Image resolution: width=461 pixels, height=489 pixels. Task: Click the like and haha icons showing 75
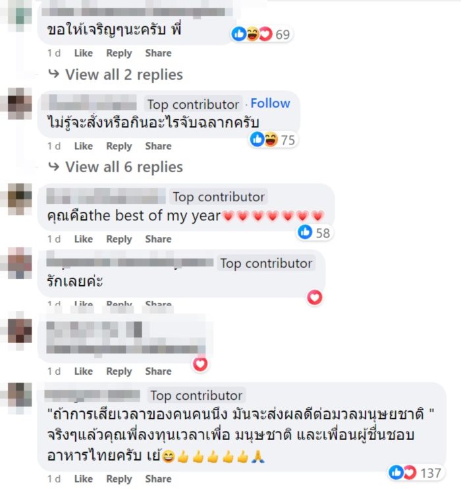coord(273,139)
